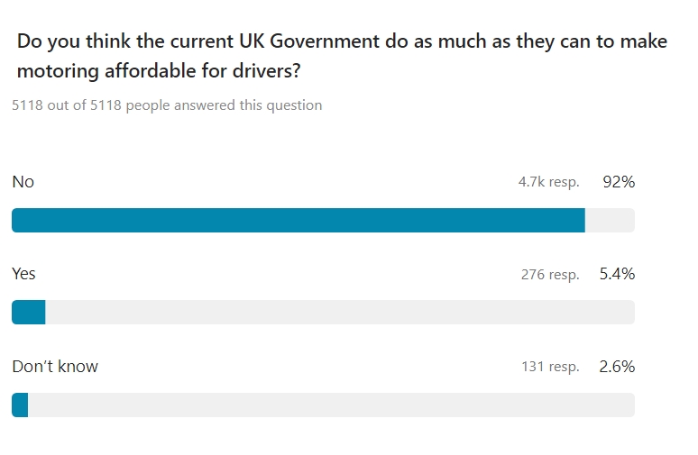
Task: Click the survey question heading text
Action: (x=342, y=56)
